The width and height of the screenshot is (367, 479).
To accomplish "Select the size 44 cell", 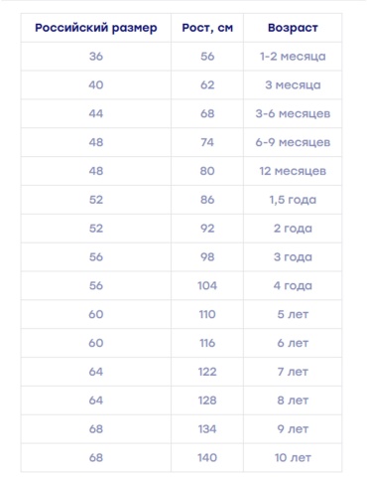I will (96, 113).
